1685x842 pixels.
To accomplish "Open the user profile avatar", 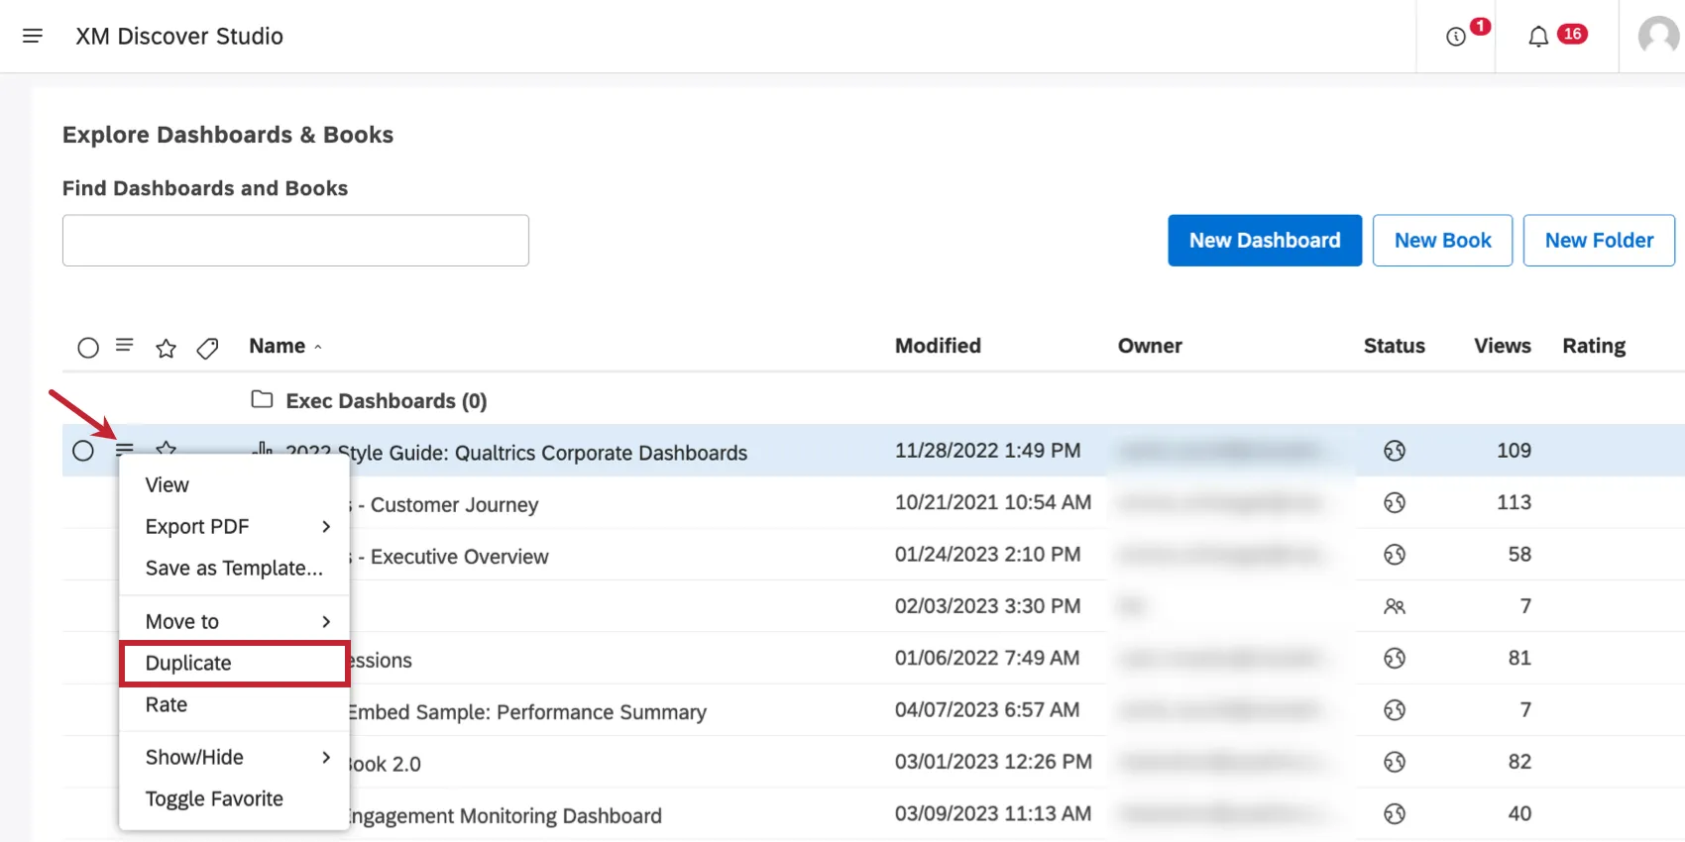I will pyautogui.click(x=1657, y=37).
